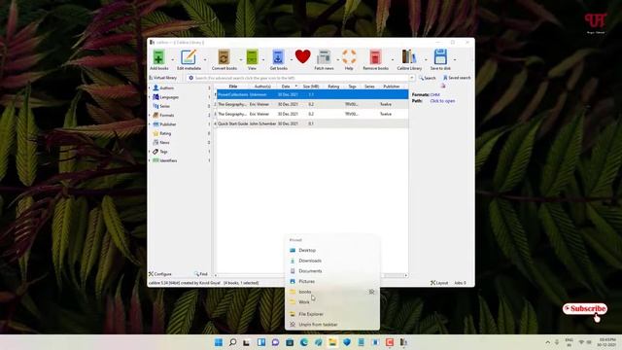Click the red heart donate icon
622x350 pixels.
click(302, 56)
